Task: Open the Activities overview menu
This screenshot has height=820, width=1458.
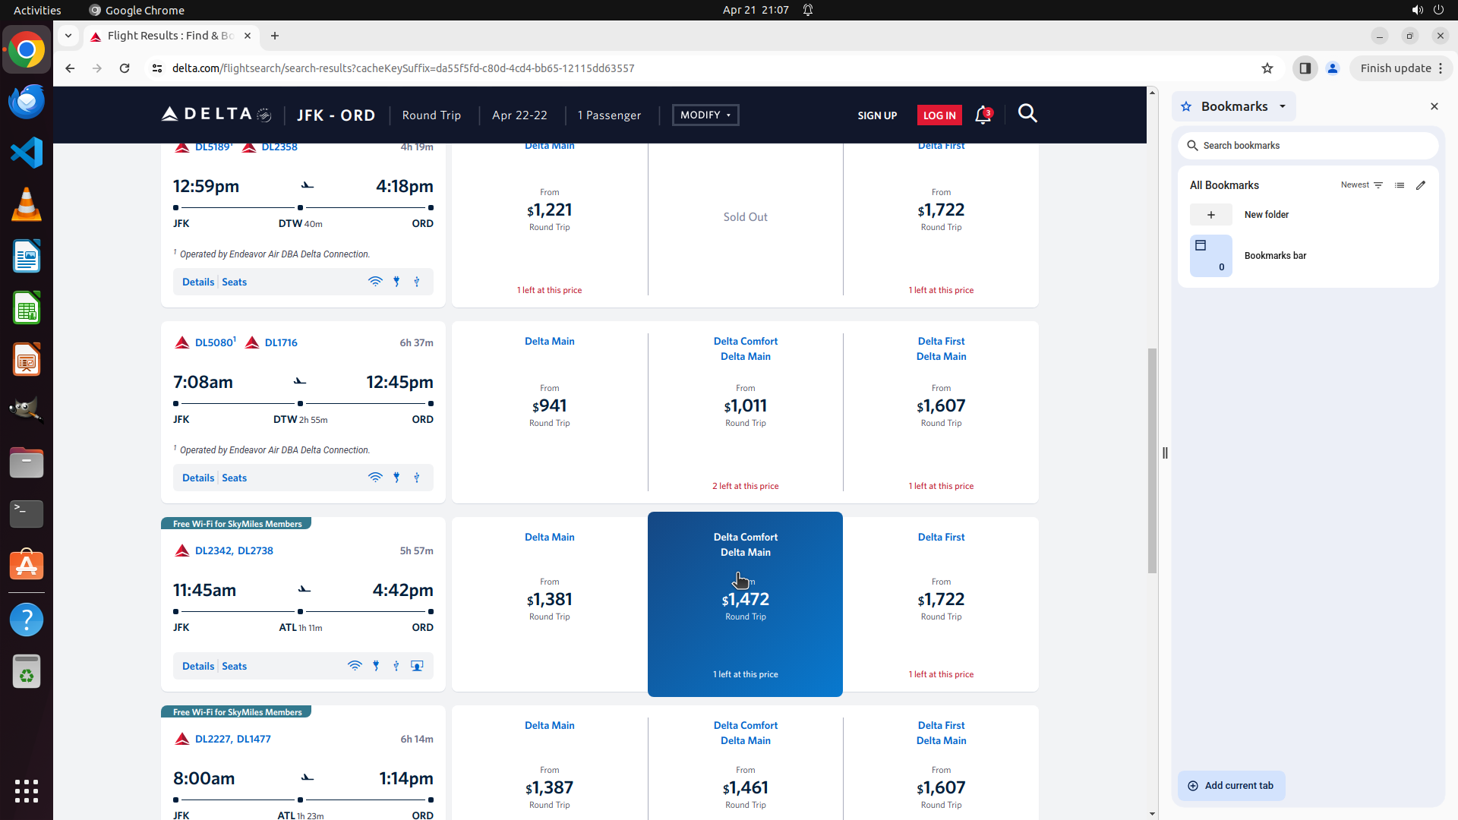Action: click(x=37, y=10)
